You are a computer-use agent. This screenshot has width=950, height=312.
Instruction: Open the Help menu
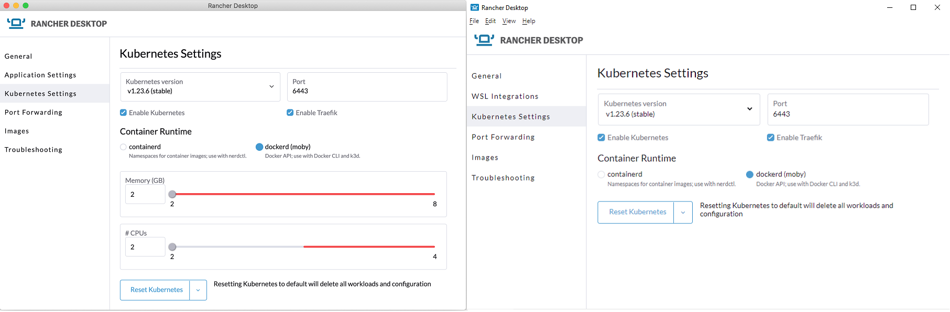click(x=529, y=21)
